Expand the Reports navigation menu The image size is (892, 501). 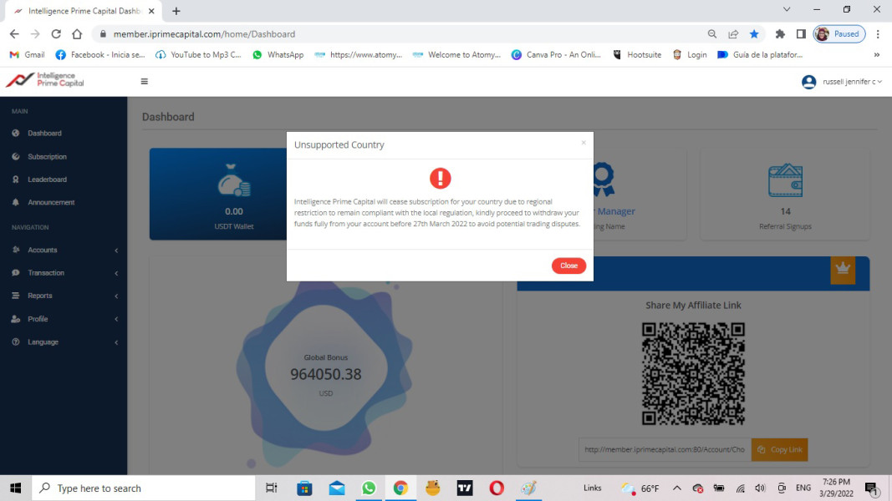pyautogui.click(x=64, y=296)
